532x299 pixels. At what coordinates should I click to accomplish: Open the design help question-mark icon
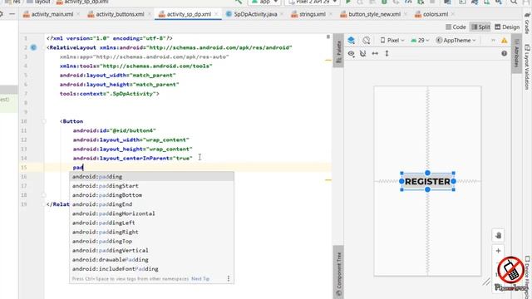click(505, 53)
